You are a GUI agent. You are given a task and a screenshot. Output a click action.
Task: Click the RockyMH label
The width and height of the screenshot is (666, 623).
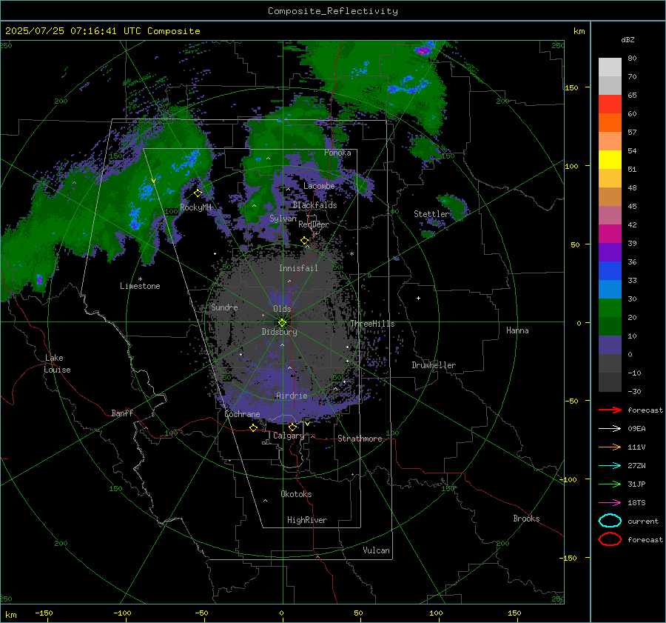tap(196, 207)
